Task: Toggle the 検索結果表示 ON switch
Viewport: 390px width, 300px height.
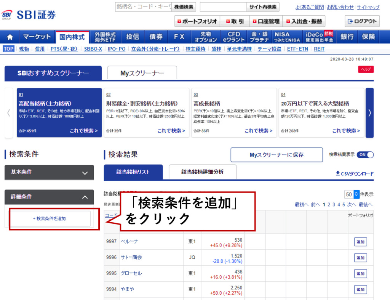Action: pyautogui.click(x=365, y=155)
